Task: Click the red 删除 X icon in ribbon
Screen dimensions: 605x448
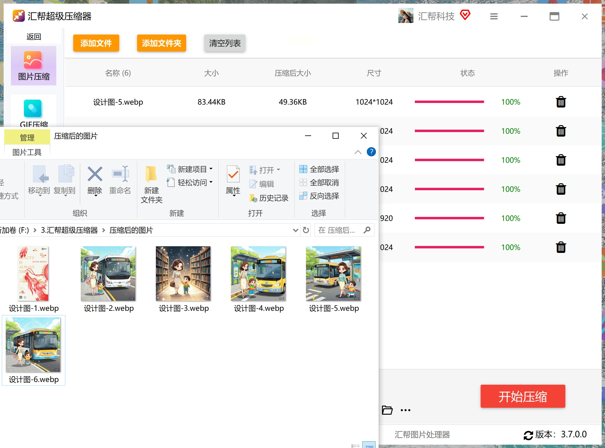Action: (x=95, y=174)
